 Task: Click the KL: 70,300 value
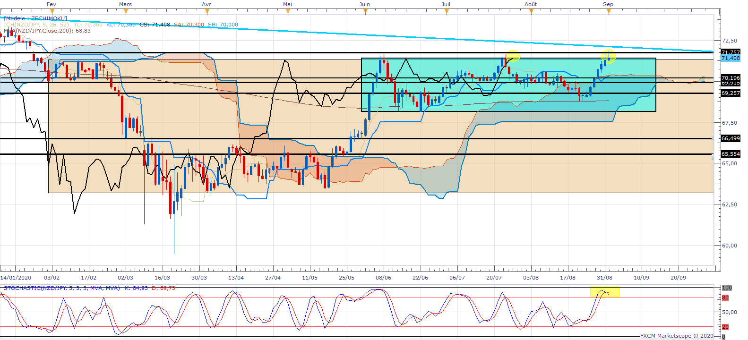[121, 25]
